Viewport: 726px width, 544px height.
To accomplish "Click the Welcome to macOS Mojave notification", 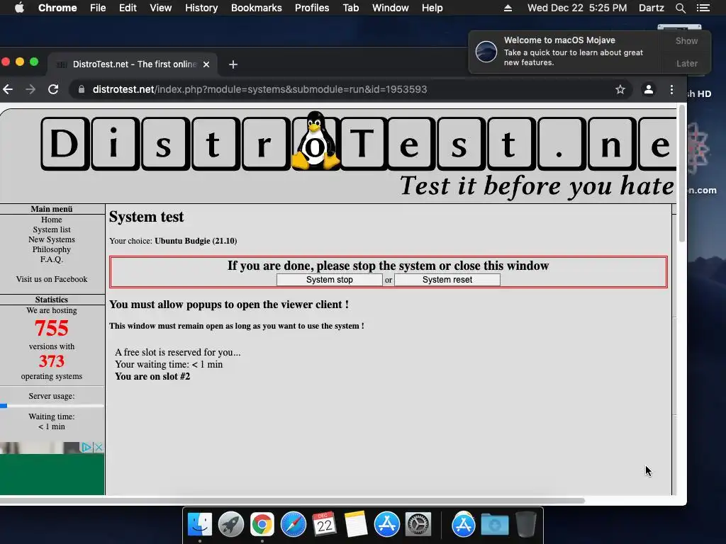I will tap(565, 52).
